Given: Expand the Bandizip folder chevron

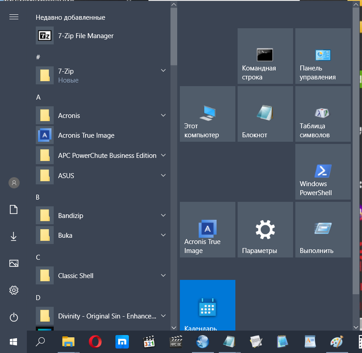Looking at the screenshot, I should coord(163,215).
